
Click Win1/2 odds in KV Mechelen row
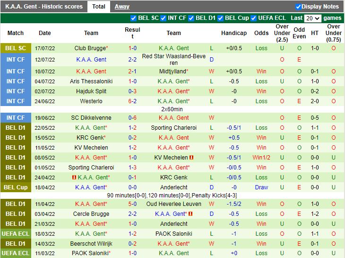[261, 158]
